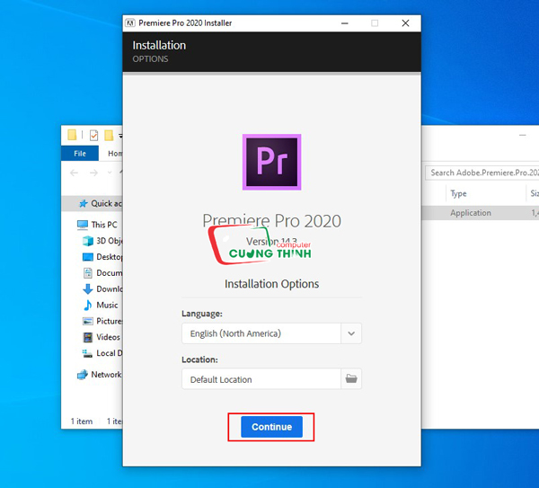
Task: Open Documents folder in Explorer sidebar
Action: (102, 273)
